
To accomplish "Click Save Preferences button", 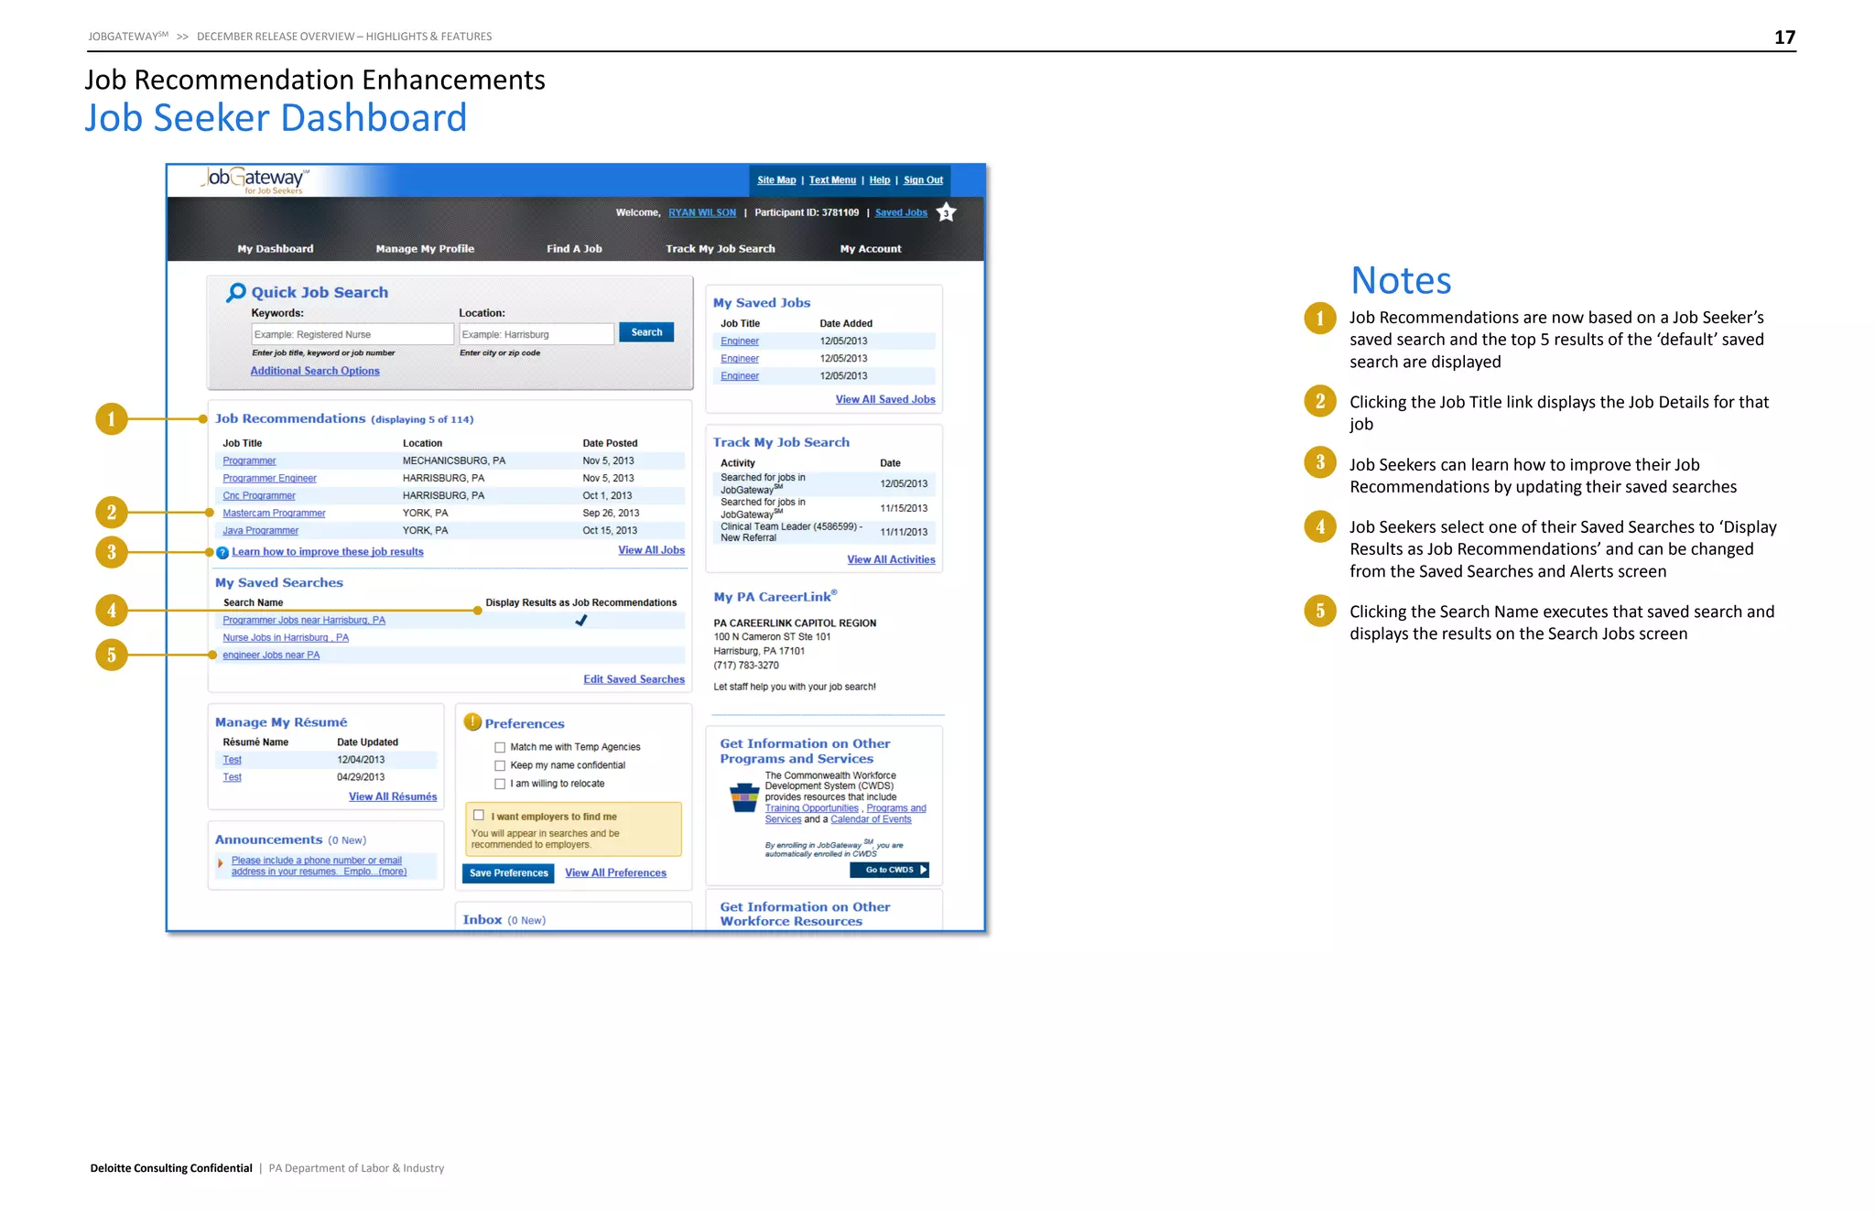I will click(x=508, y=873).
